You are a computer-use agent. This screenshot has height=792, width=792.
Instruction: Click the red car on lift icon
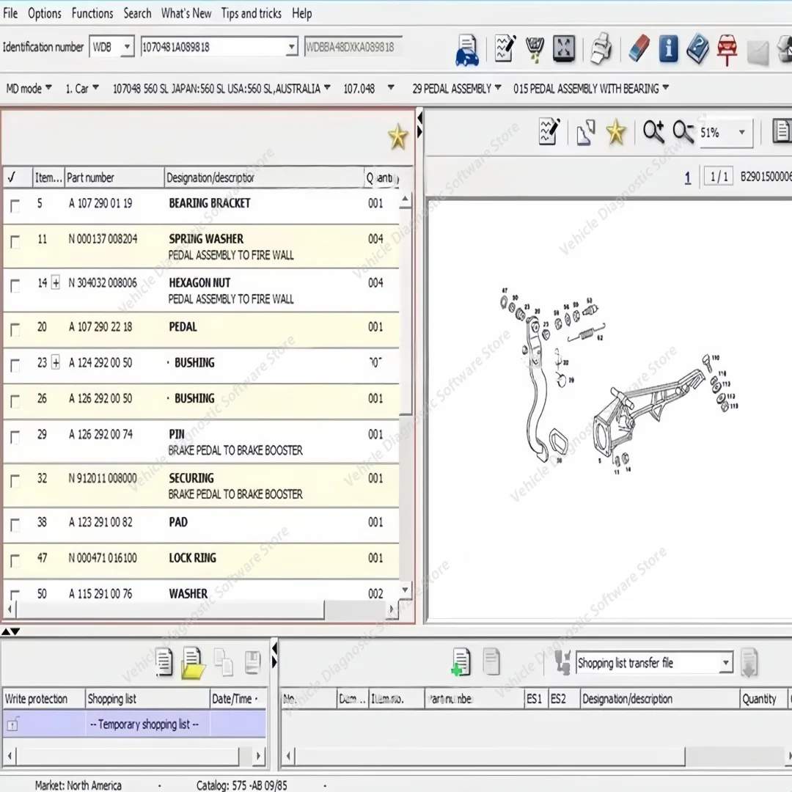[727, 50]
